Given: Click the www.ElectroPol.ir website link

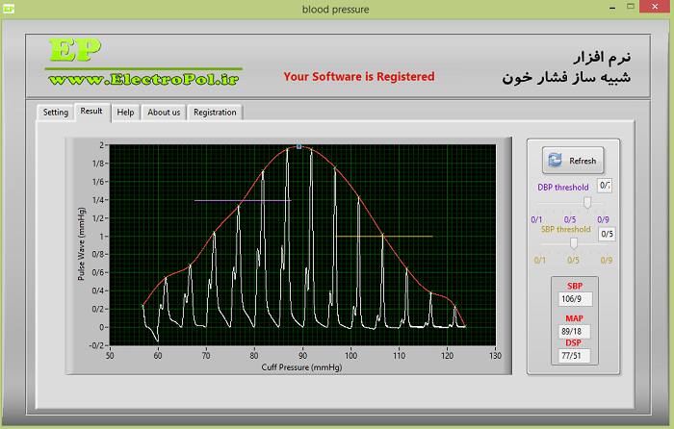Looking at the screenshot, I should 144,80.
